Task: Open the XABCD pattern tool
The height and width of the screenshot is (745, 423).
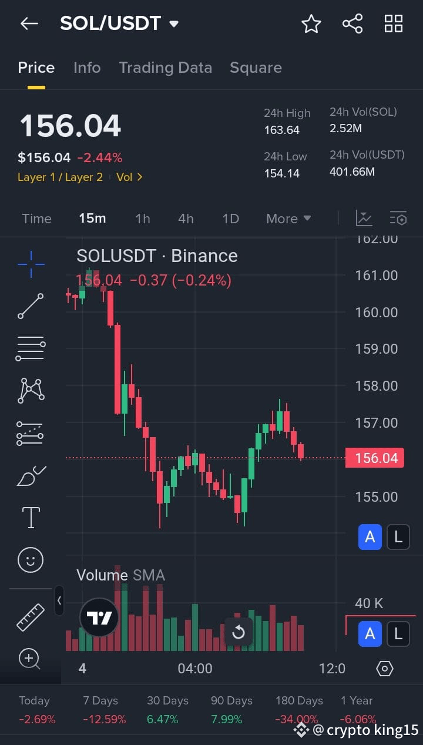Action: [x=29, y=390]
